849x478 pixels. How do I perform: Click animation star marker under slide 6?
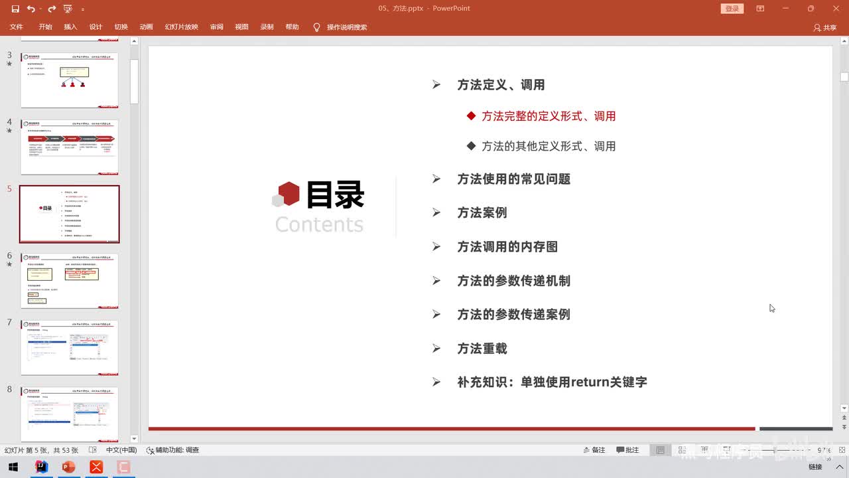9,265
